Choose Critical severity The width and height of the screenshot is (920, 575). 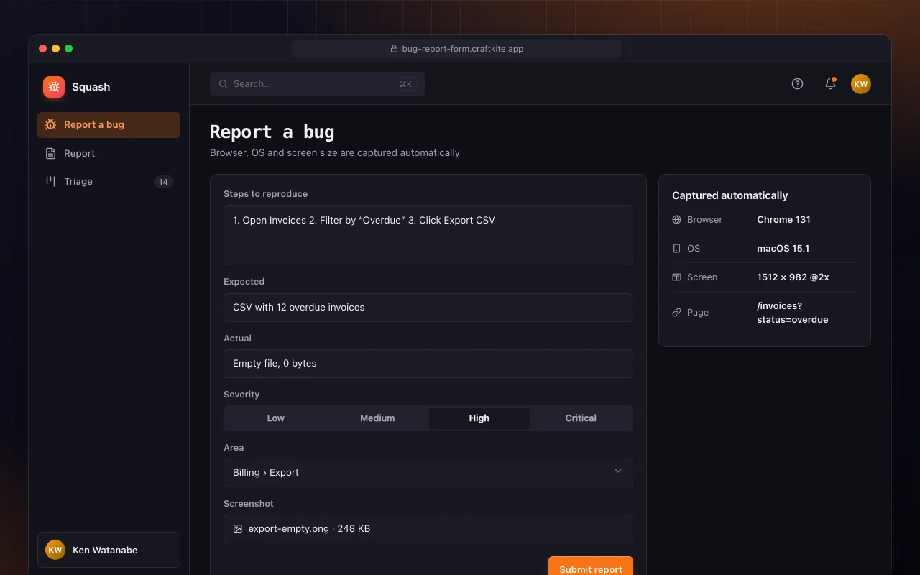click(x=581, y=418)
